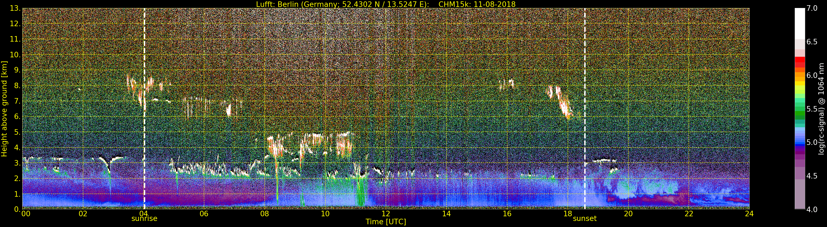Click the "0." height axis tick label

(x=17, y=209)
